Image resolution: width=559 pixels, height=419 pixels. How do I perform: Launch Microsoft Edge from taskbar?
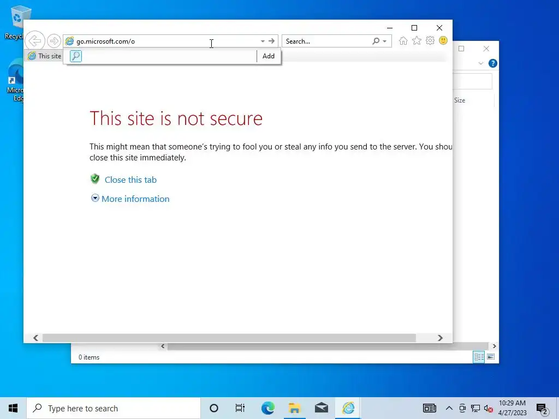(x=267, y=408)
